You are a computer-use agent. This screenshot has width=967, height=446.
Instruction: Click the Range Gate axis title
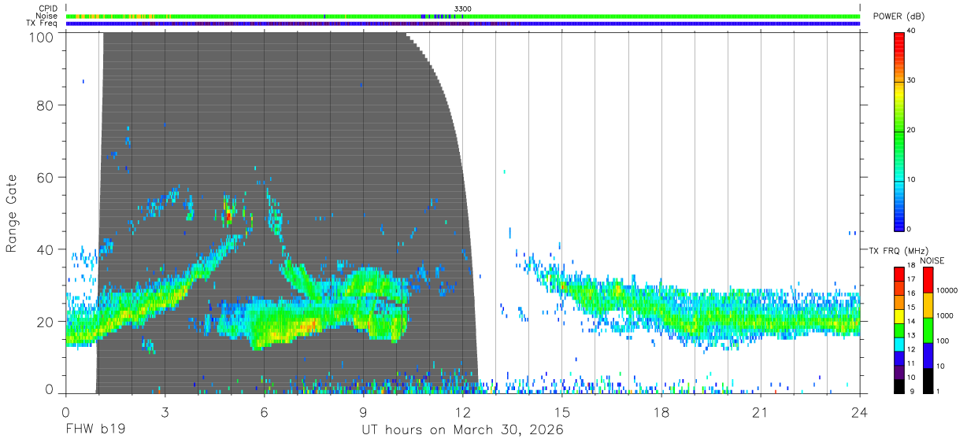tap(12, 213)
